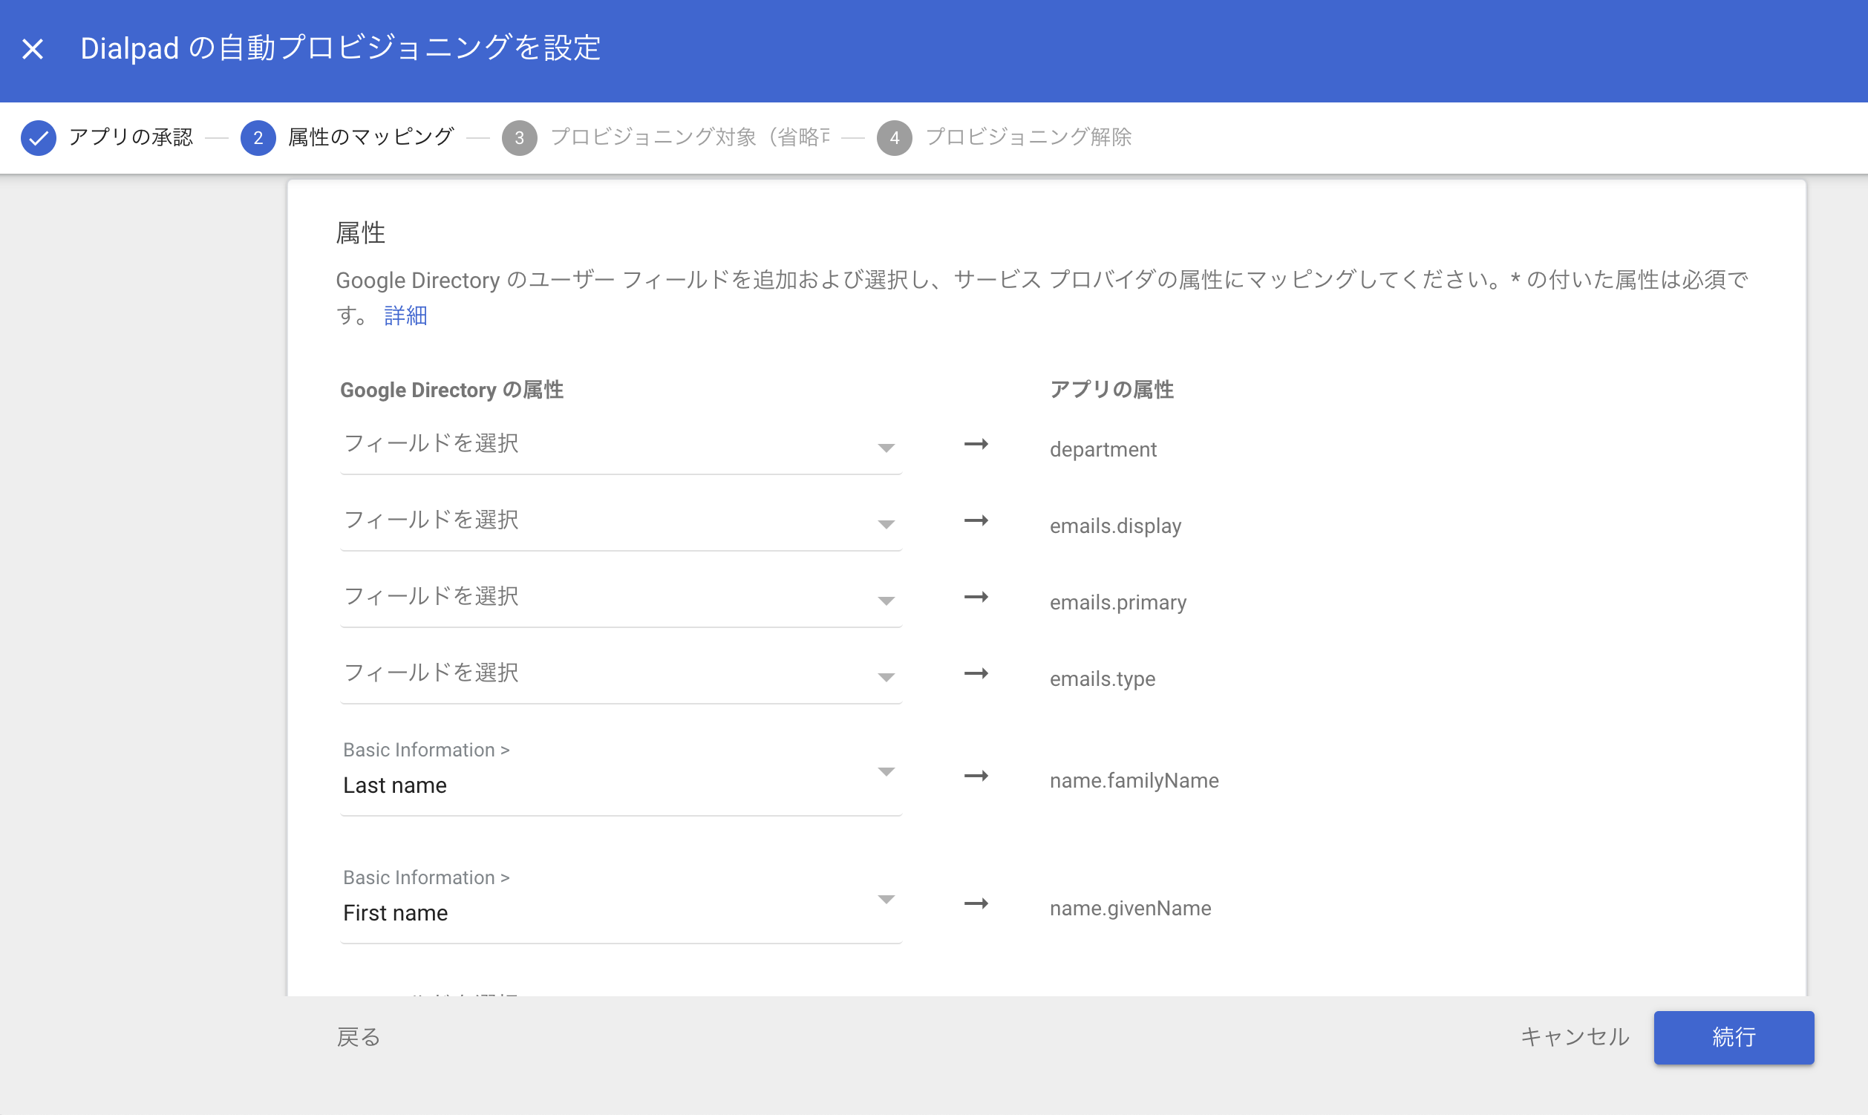Viewport: 1868px width, 1115px height.
Task: Click mapping arrow next to name.givenName
Action: [976, 904]
